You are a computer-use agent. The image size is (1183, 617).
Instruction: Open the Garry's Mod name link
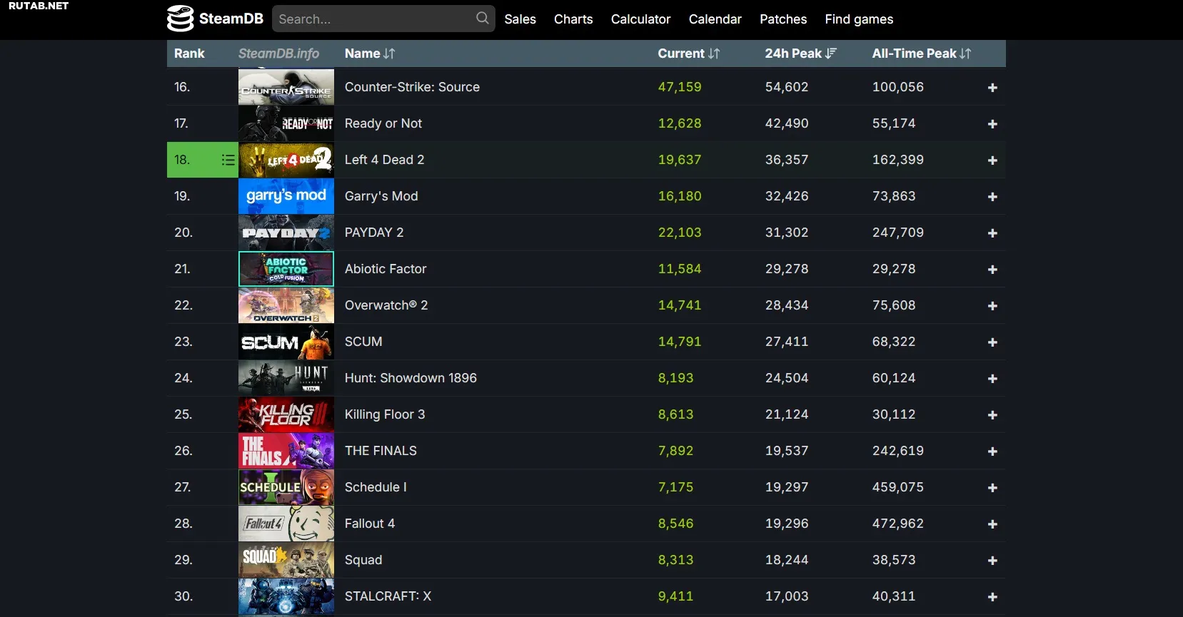tap(381, 196)
